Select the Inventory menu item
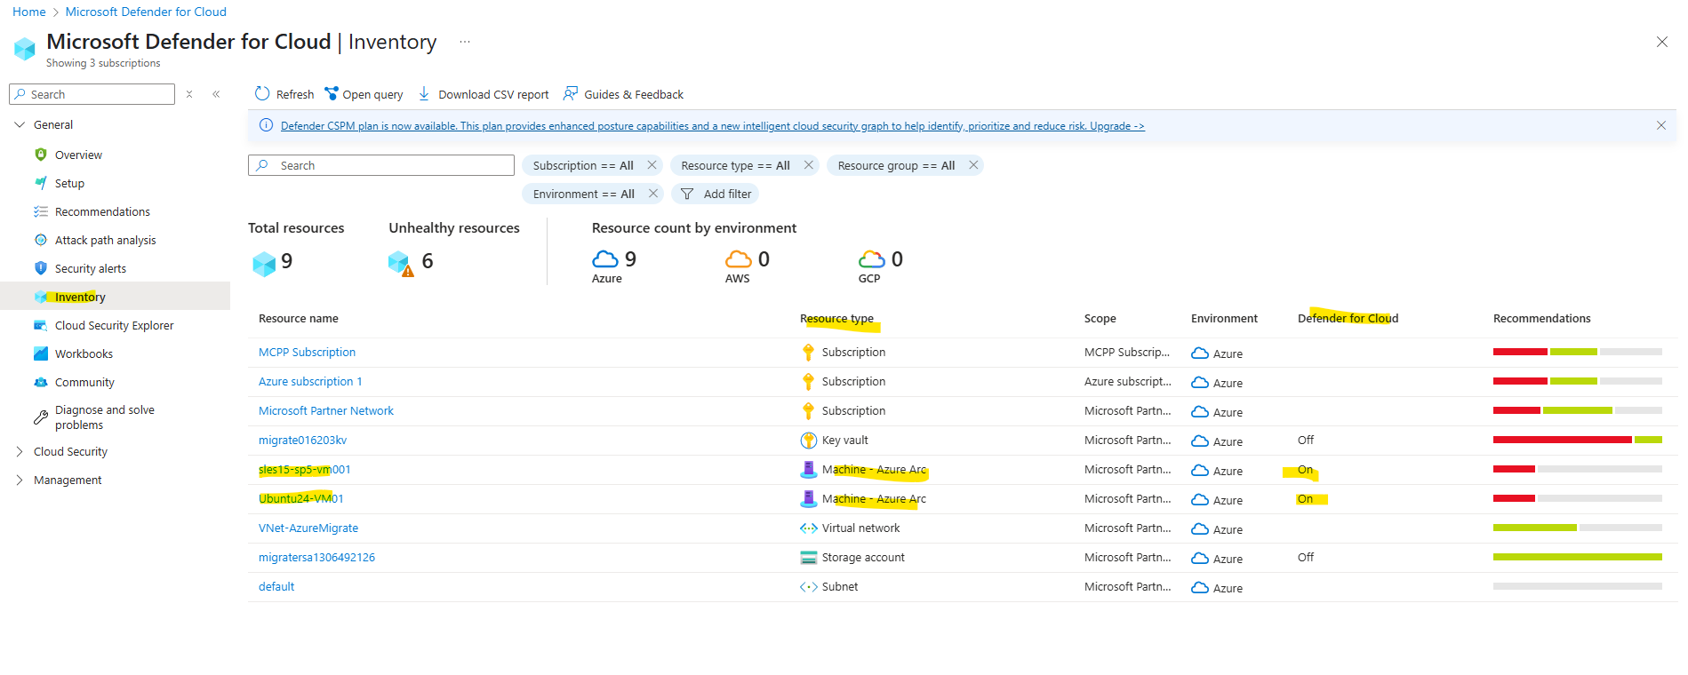This screenshot has width=1688, height=675. pyautogui.click(x=116, y=297)
